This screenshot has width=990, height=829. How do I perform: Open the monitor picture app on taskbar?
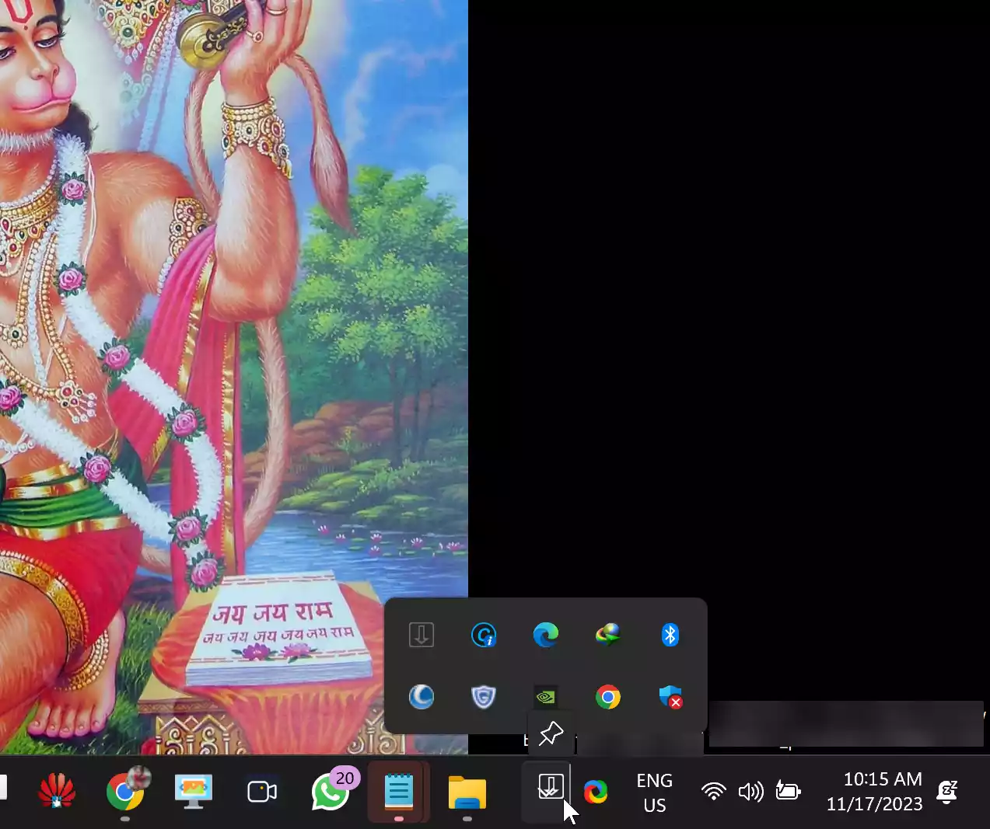click(194, 792)
